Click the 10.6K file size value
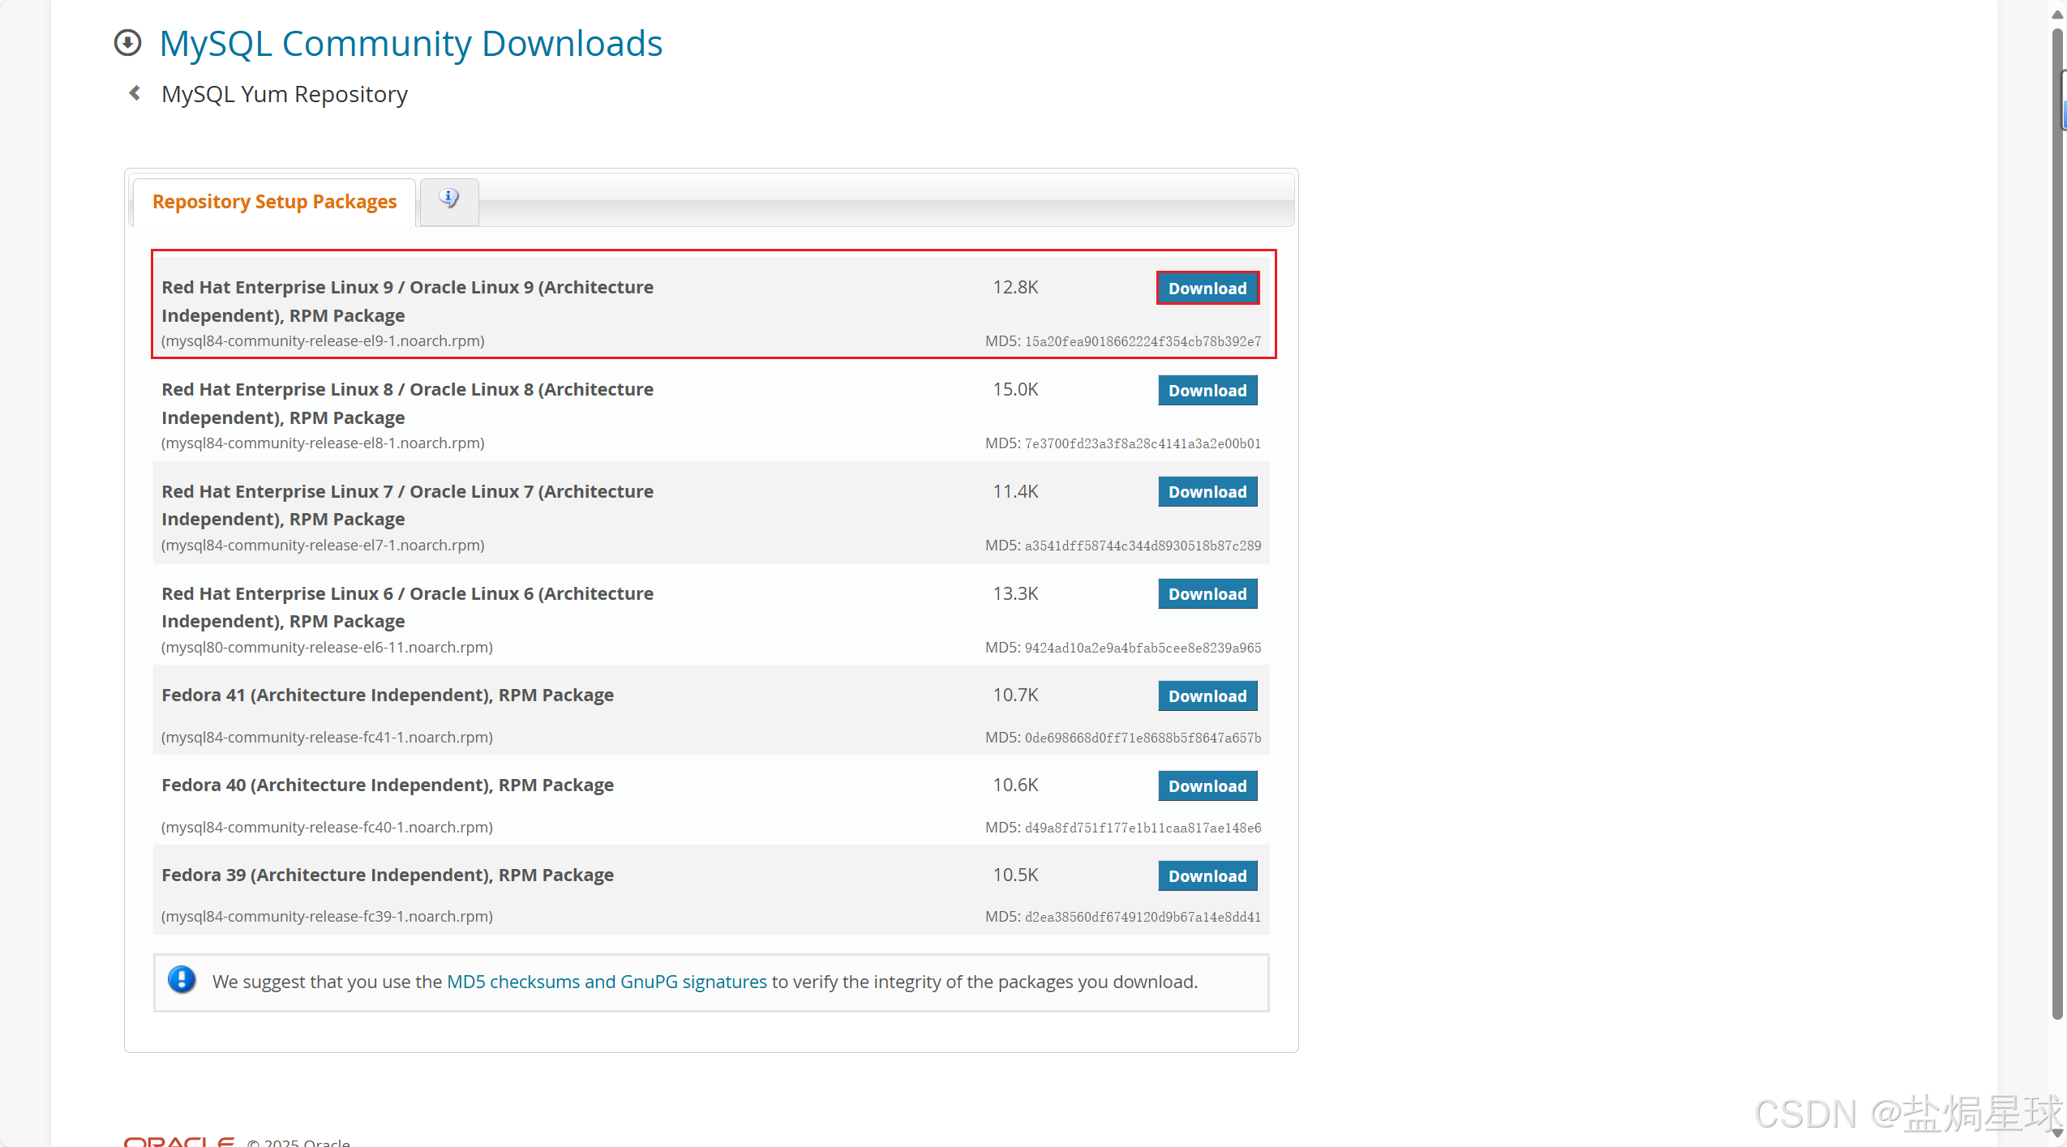Screen dimensions: 2067x1147 click(x=1015, y=785)
